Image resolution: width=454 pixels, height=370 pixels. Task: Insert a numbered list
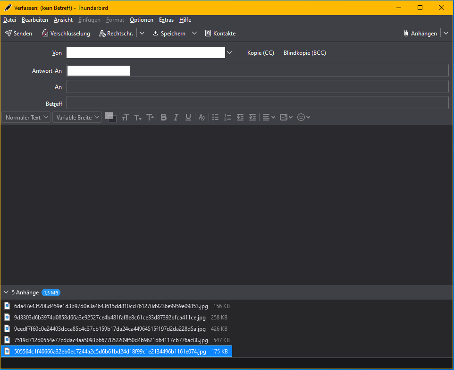point(228,117)
